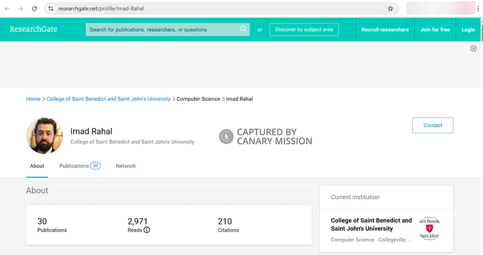This screenshot has height=255, width=483.
Task: Go forward using the browser forward arrow
Action: point(21,8)
